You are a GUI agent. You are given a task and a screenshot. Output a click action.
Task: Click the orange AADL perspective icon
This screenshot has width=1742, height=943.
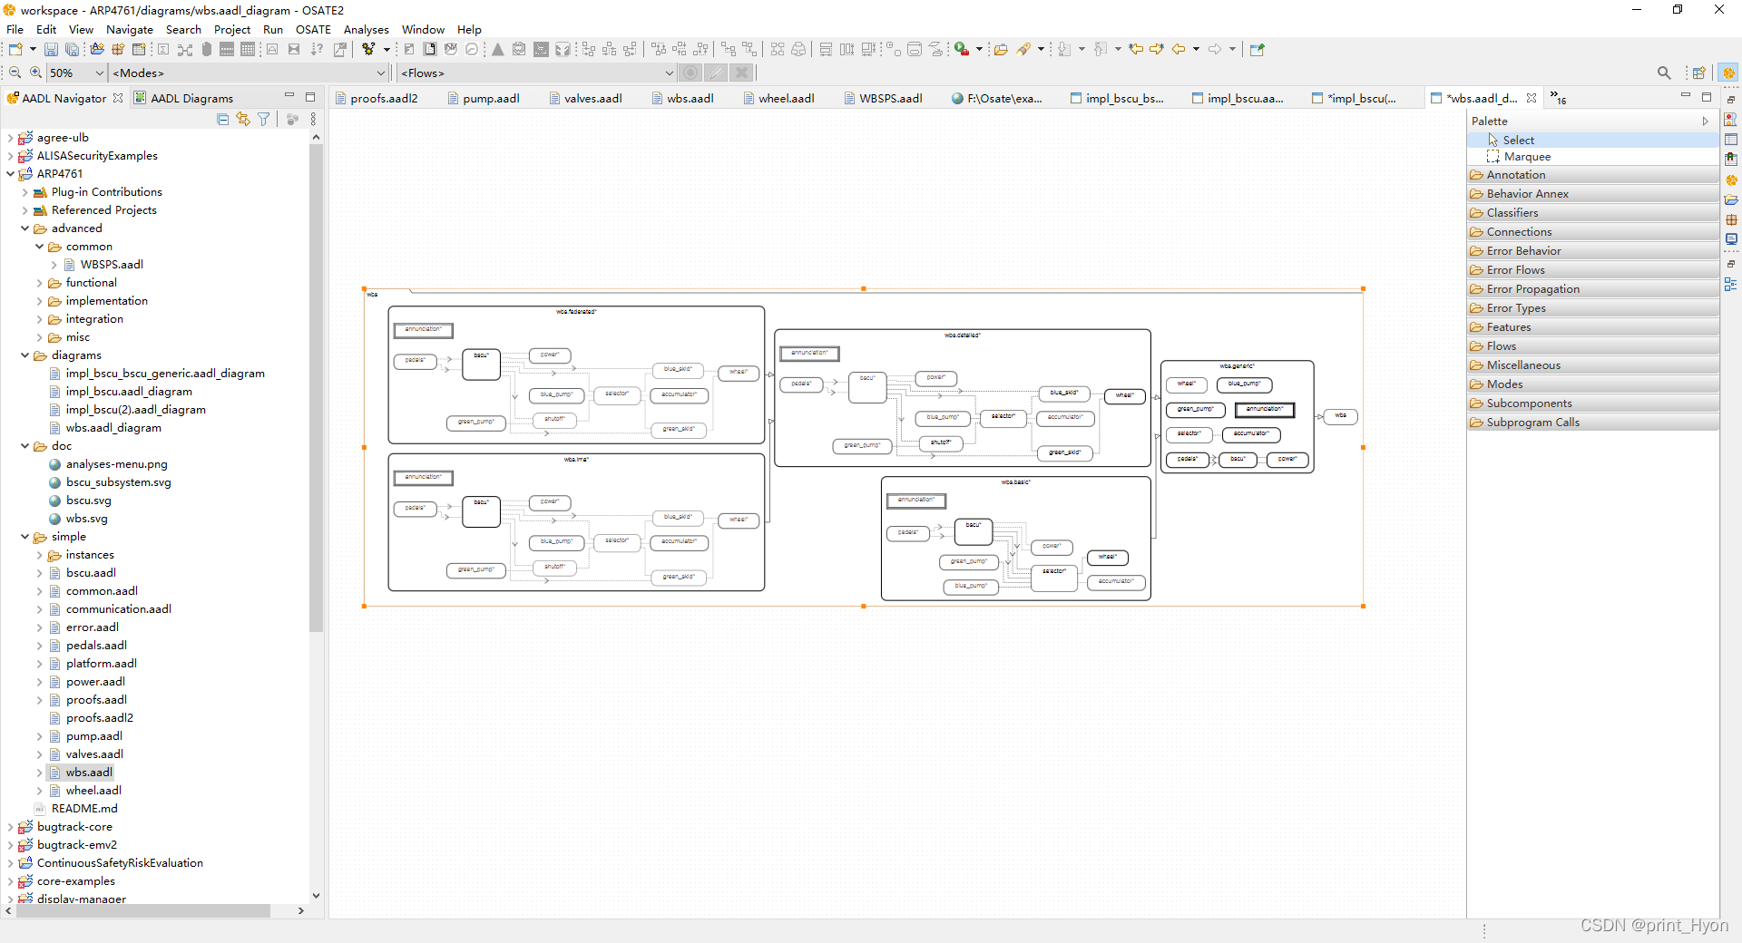pos(1728,73)
